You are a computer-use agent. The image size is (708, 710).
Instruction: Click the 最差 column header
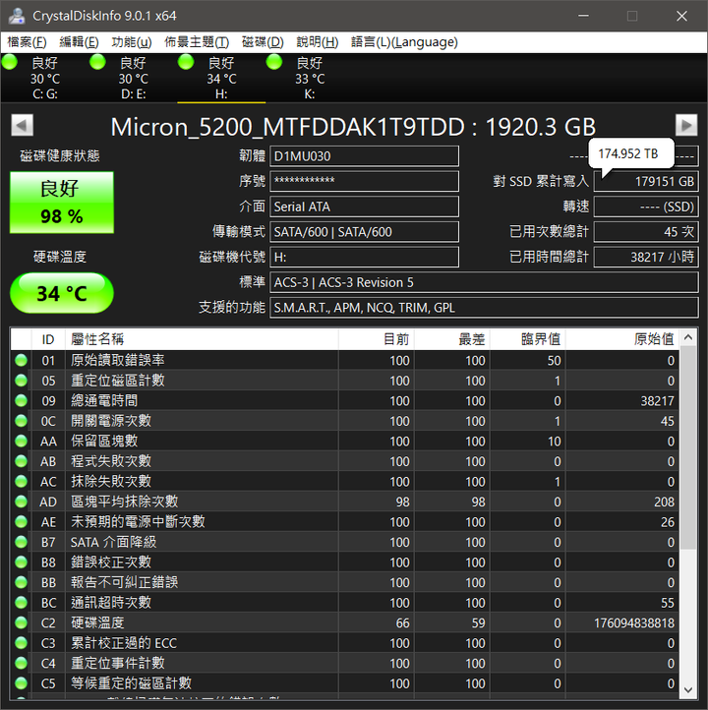[451, 339]
